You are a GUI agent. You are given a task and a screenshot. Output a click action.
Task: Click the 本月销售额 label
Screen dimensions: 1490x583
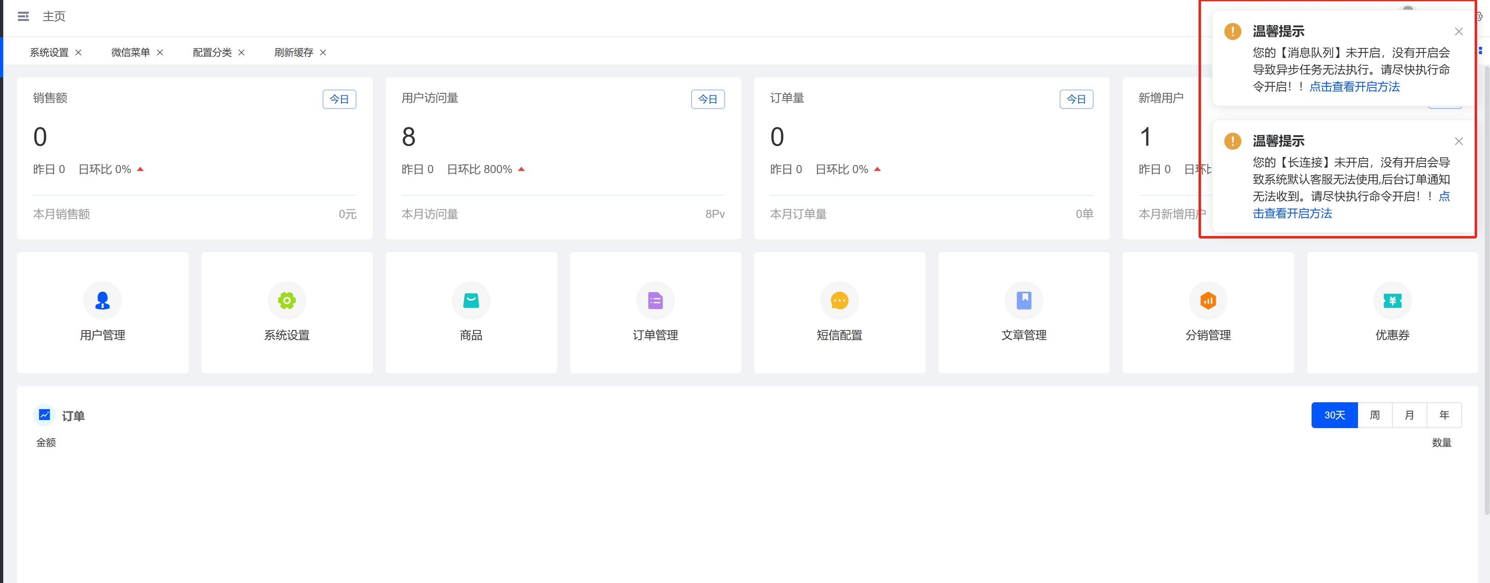61,214
